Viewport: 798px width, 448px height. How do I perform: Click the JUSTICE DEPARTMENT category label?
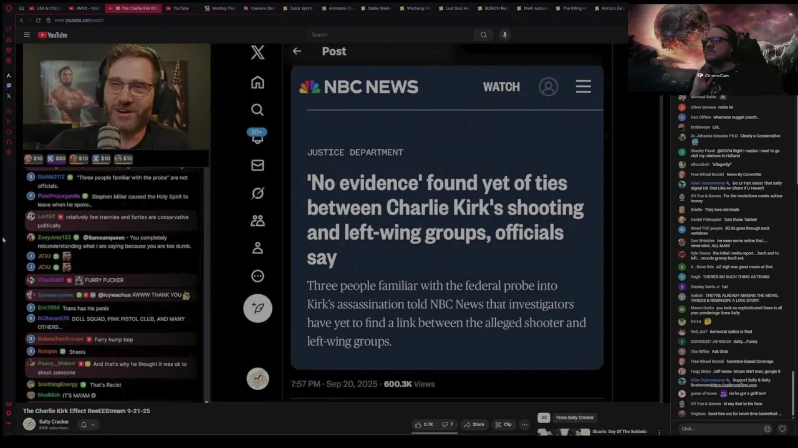[355, 152]
